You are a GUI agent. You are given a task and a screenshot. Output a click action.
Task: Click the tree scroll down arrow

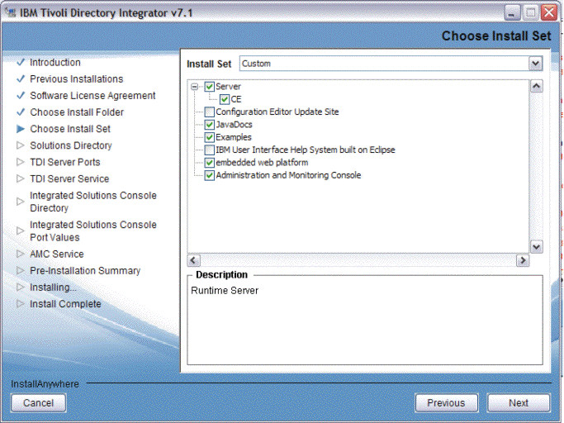536,247
